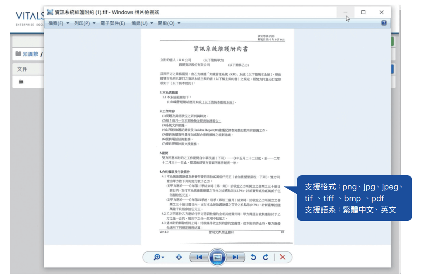Expand the 列印(P) dropdown
Screen dimensions: 421x277
click(x=85, y=23)
